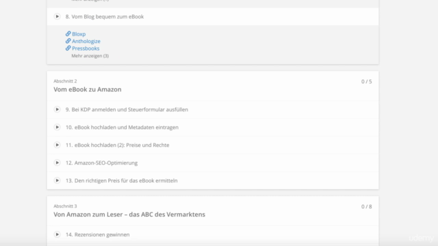This screenshot has width=438, height=246.
Task: Expand resources with Mehr anzeigen (3)
Action: [90, 56]
